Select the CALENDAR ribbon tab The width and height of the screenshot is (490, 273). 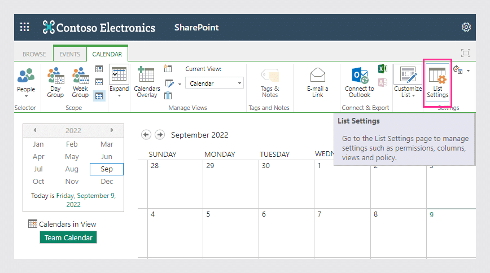[107, 54]
